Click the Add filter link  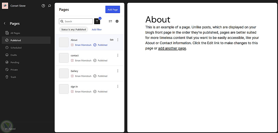point(97,29)
